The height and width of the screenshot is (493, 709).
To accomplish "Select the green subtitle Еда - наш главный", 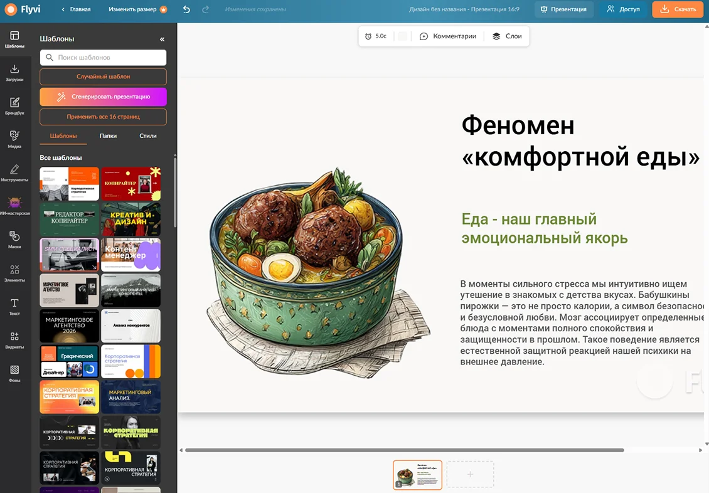I will 545,229.
